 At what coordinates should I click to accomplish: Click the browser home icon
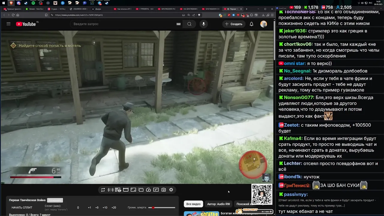tap(18, 15)
